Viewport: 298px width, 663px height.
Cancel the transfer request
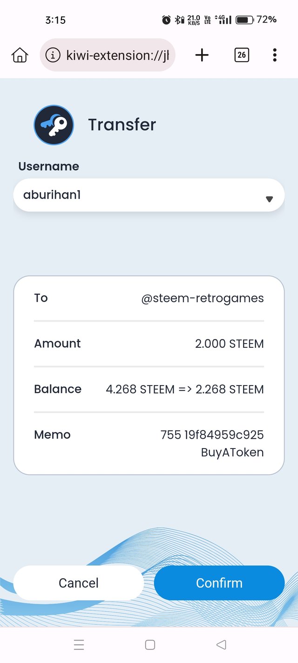click(78, 583)
